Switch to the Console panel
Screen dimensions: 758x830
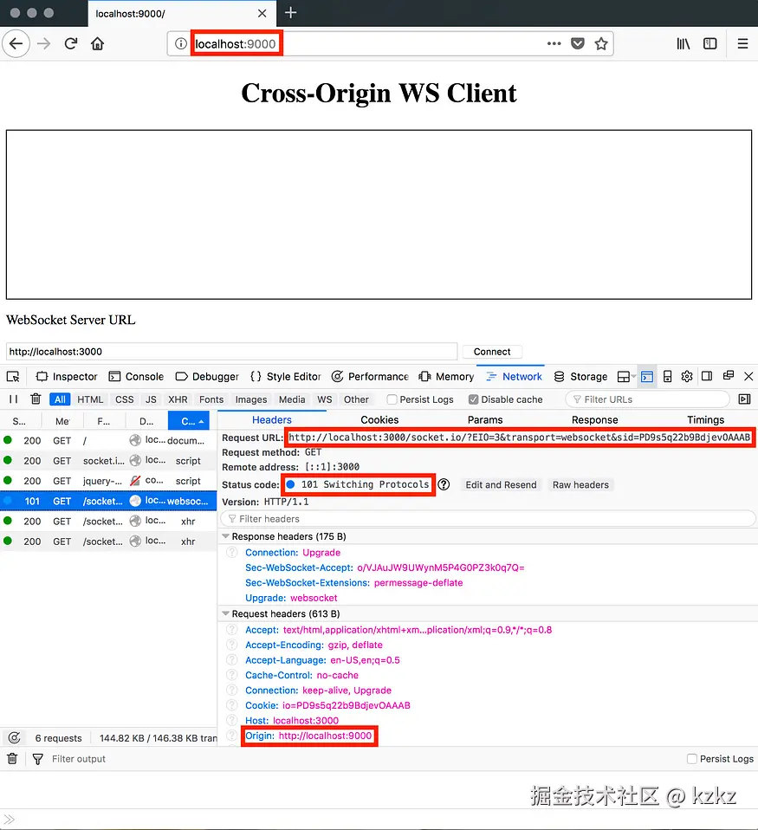click(136, 376)
